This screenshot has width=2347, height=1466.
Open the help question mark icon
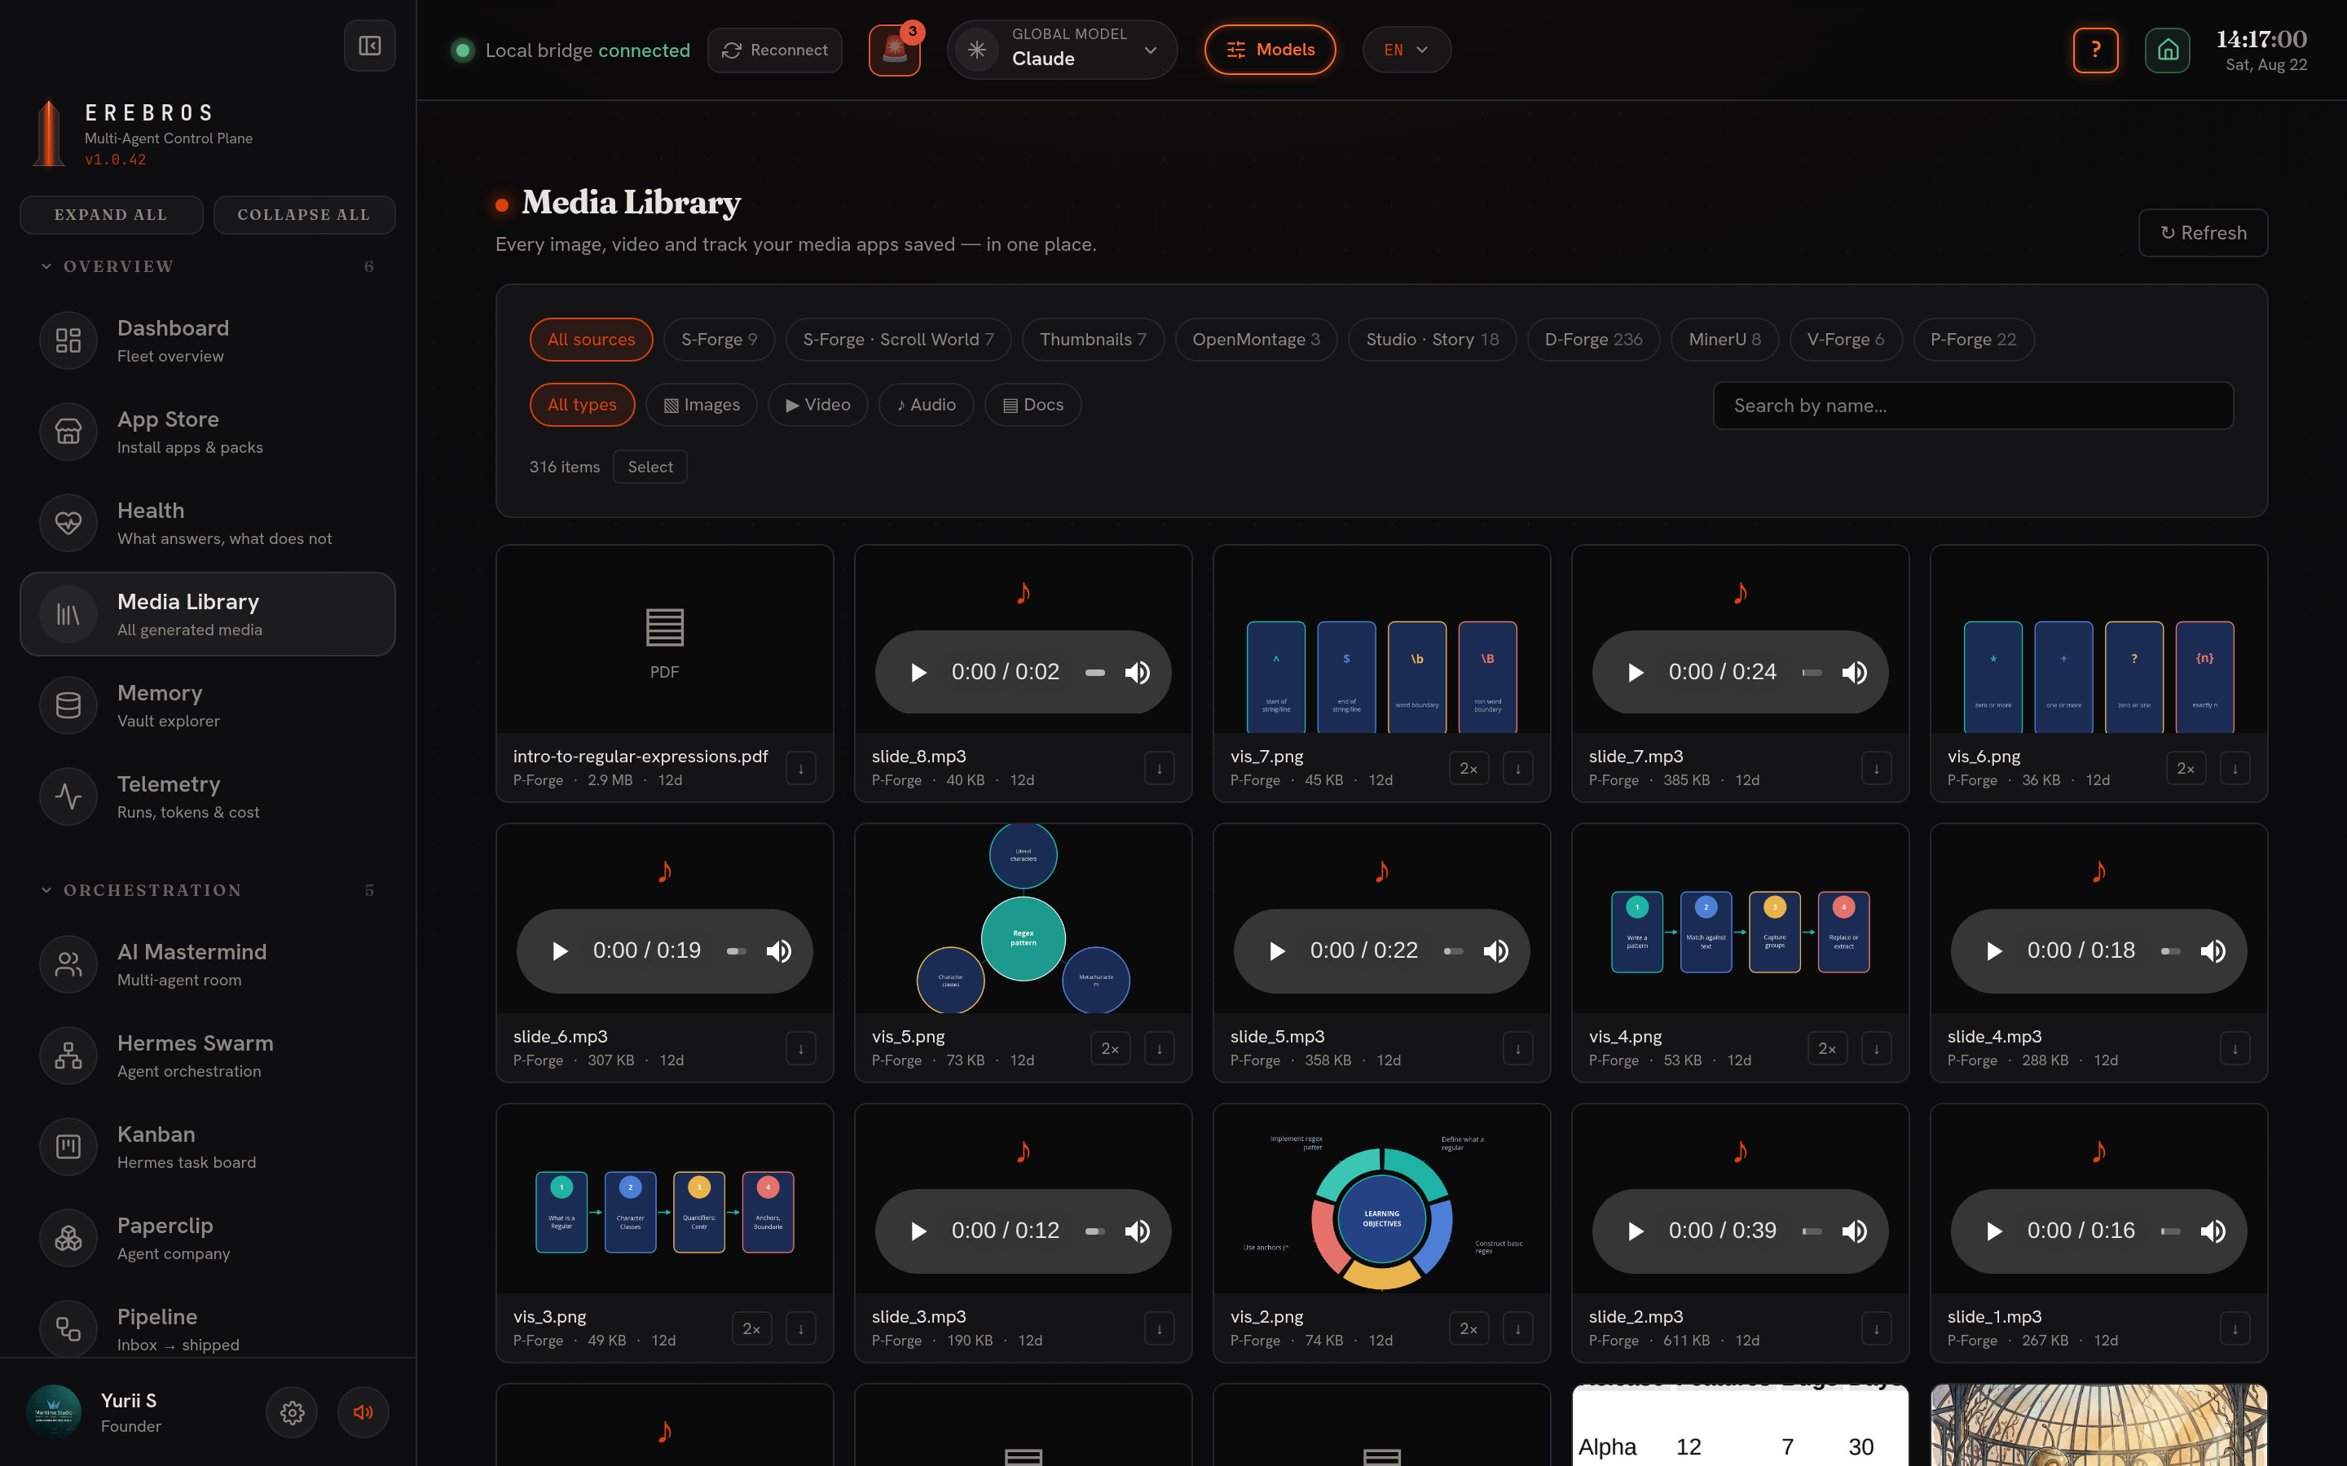2096,50
